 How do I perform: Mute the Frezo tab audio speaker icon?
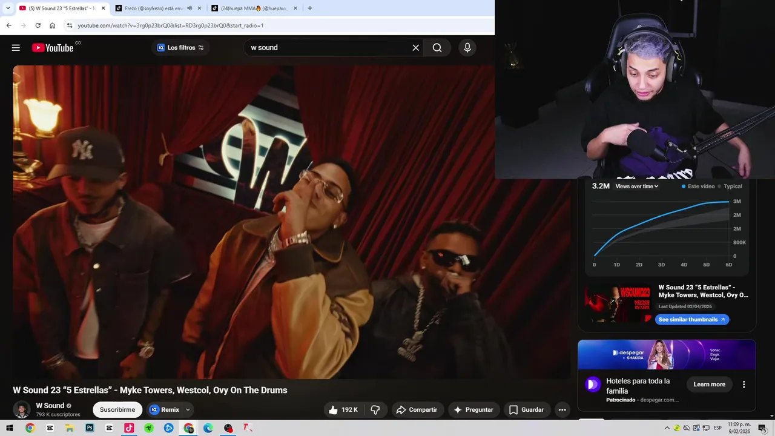coord(190,8)
